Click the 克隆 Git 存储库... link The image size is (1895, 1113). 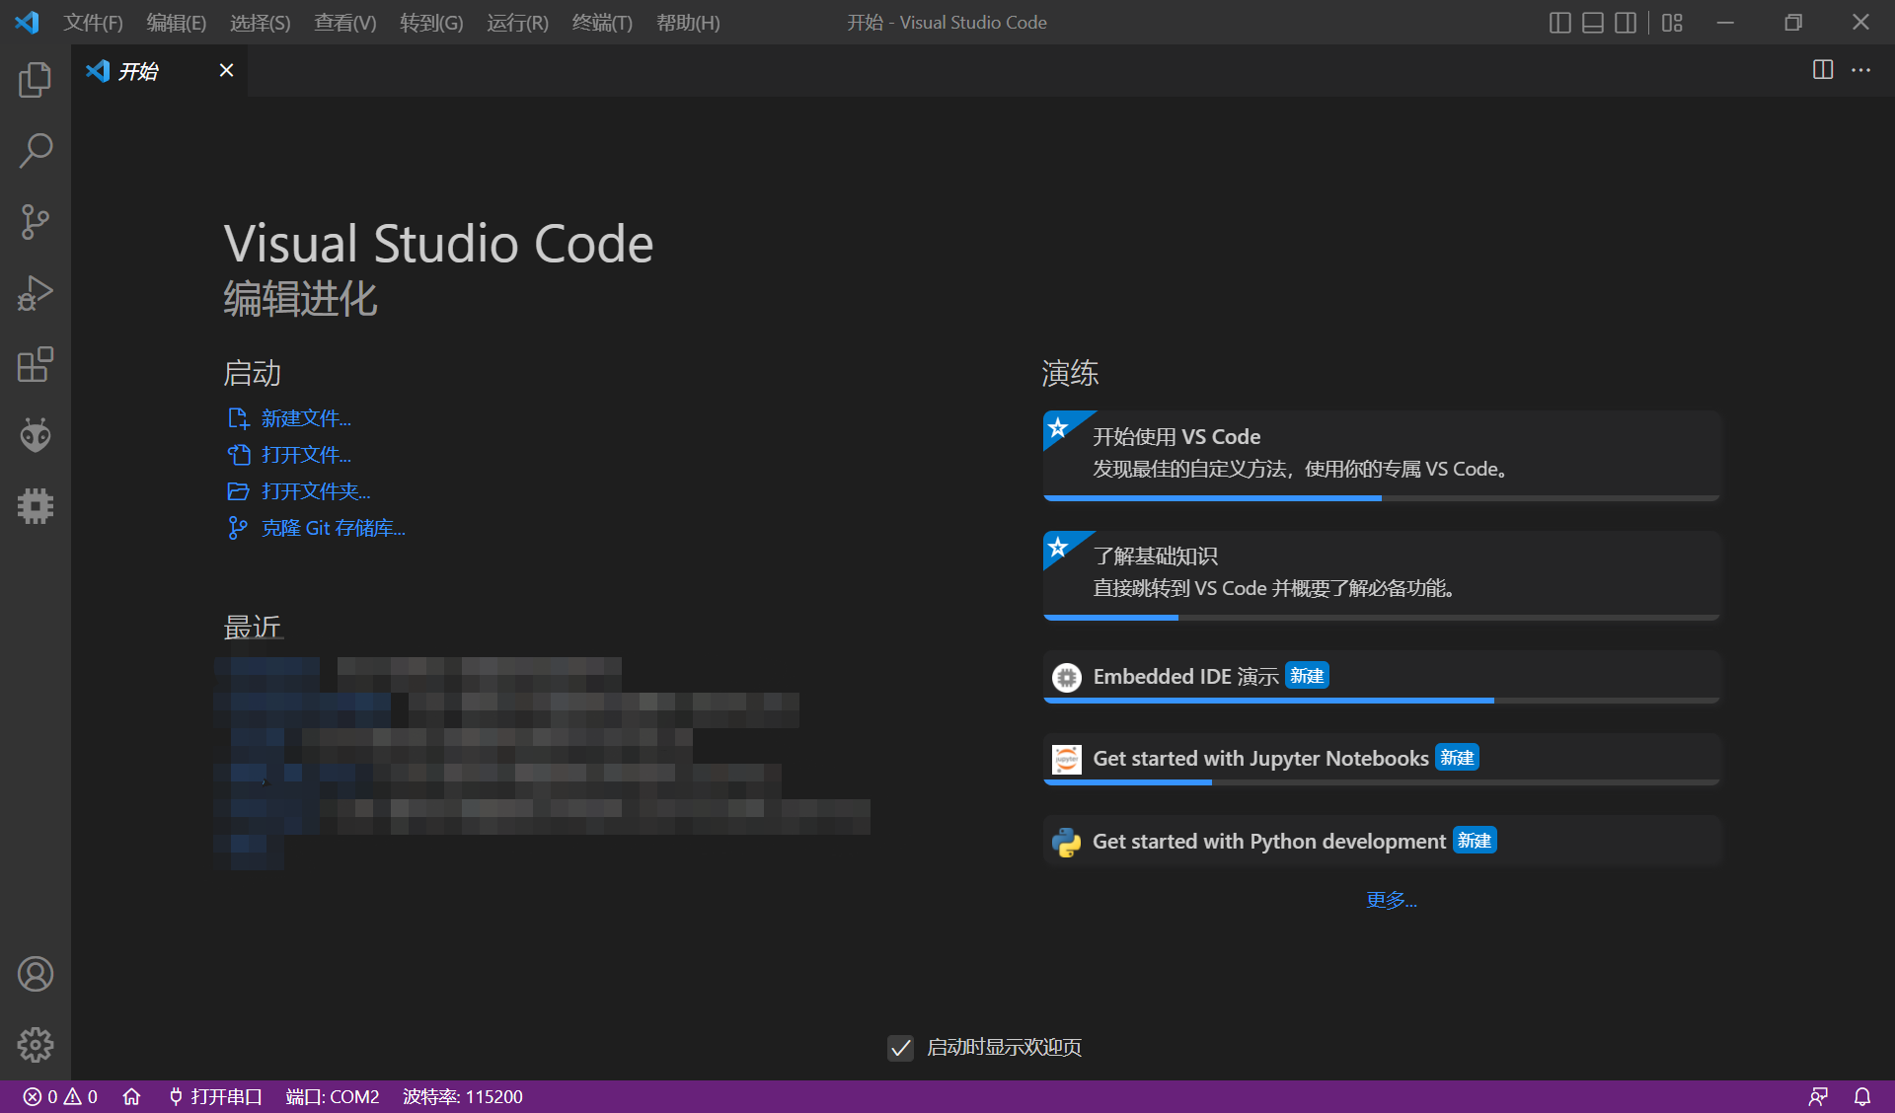click(334, 528)
